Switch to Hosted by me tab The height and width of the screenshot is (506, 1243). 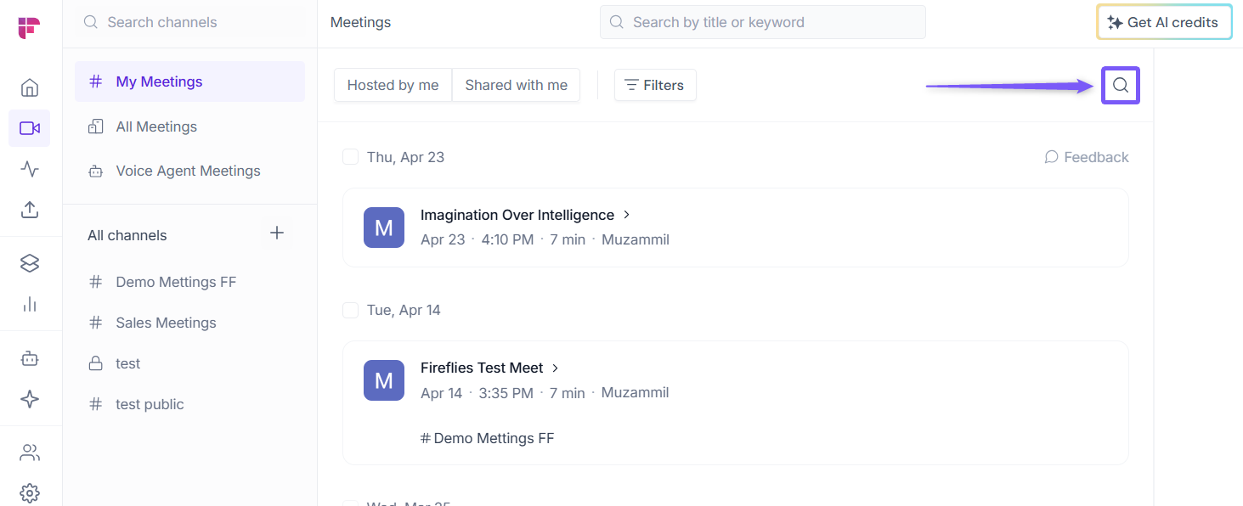pyautogui.click(x=393, y=85)
